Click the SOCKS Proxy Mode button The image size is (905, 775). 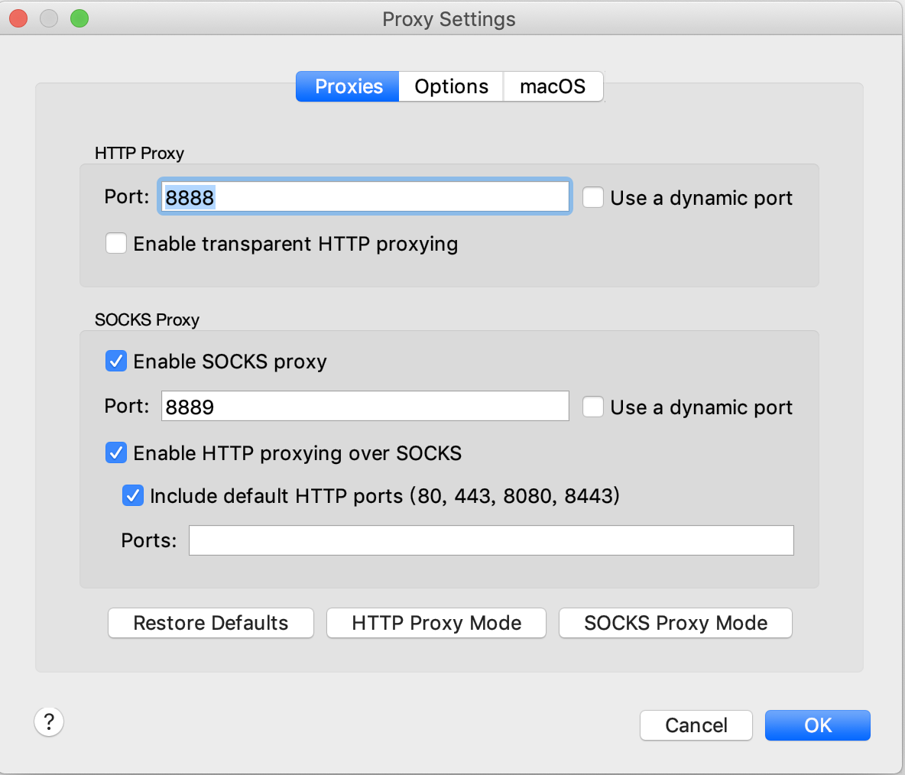point(676,623)
